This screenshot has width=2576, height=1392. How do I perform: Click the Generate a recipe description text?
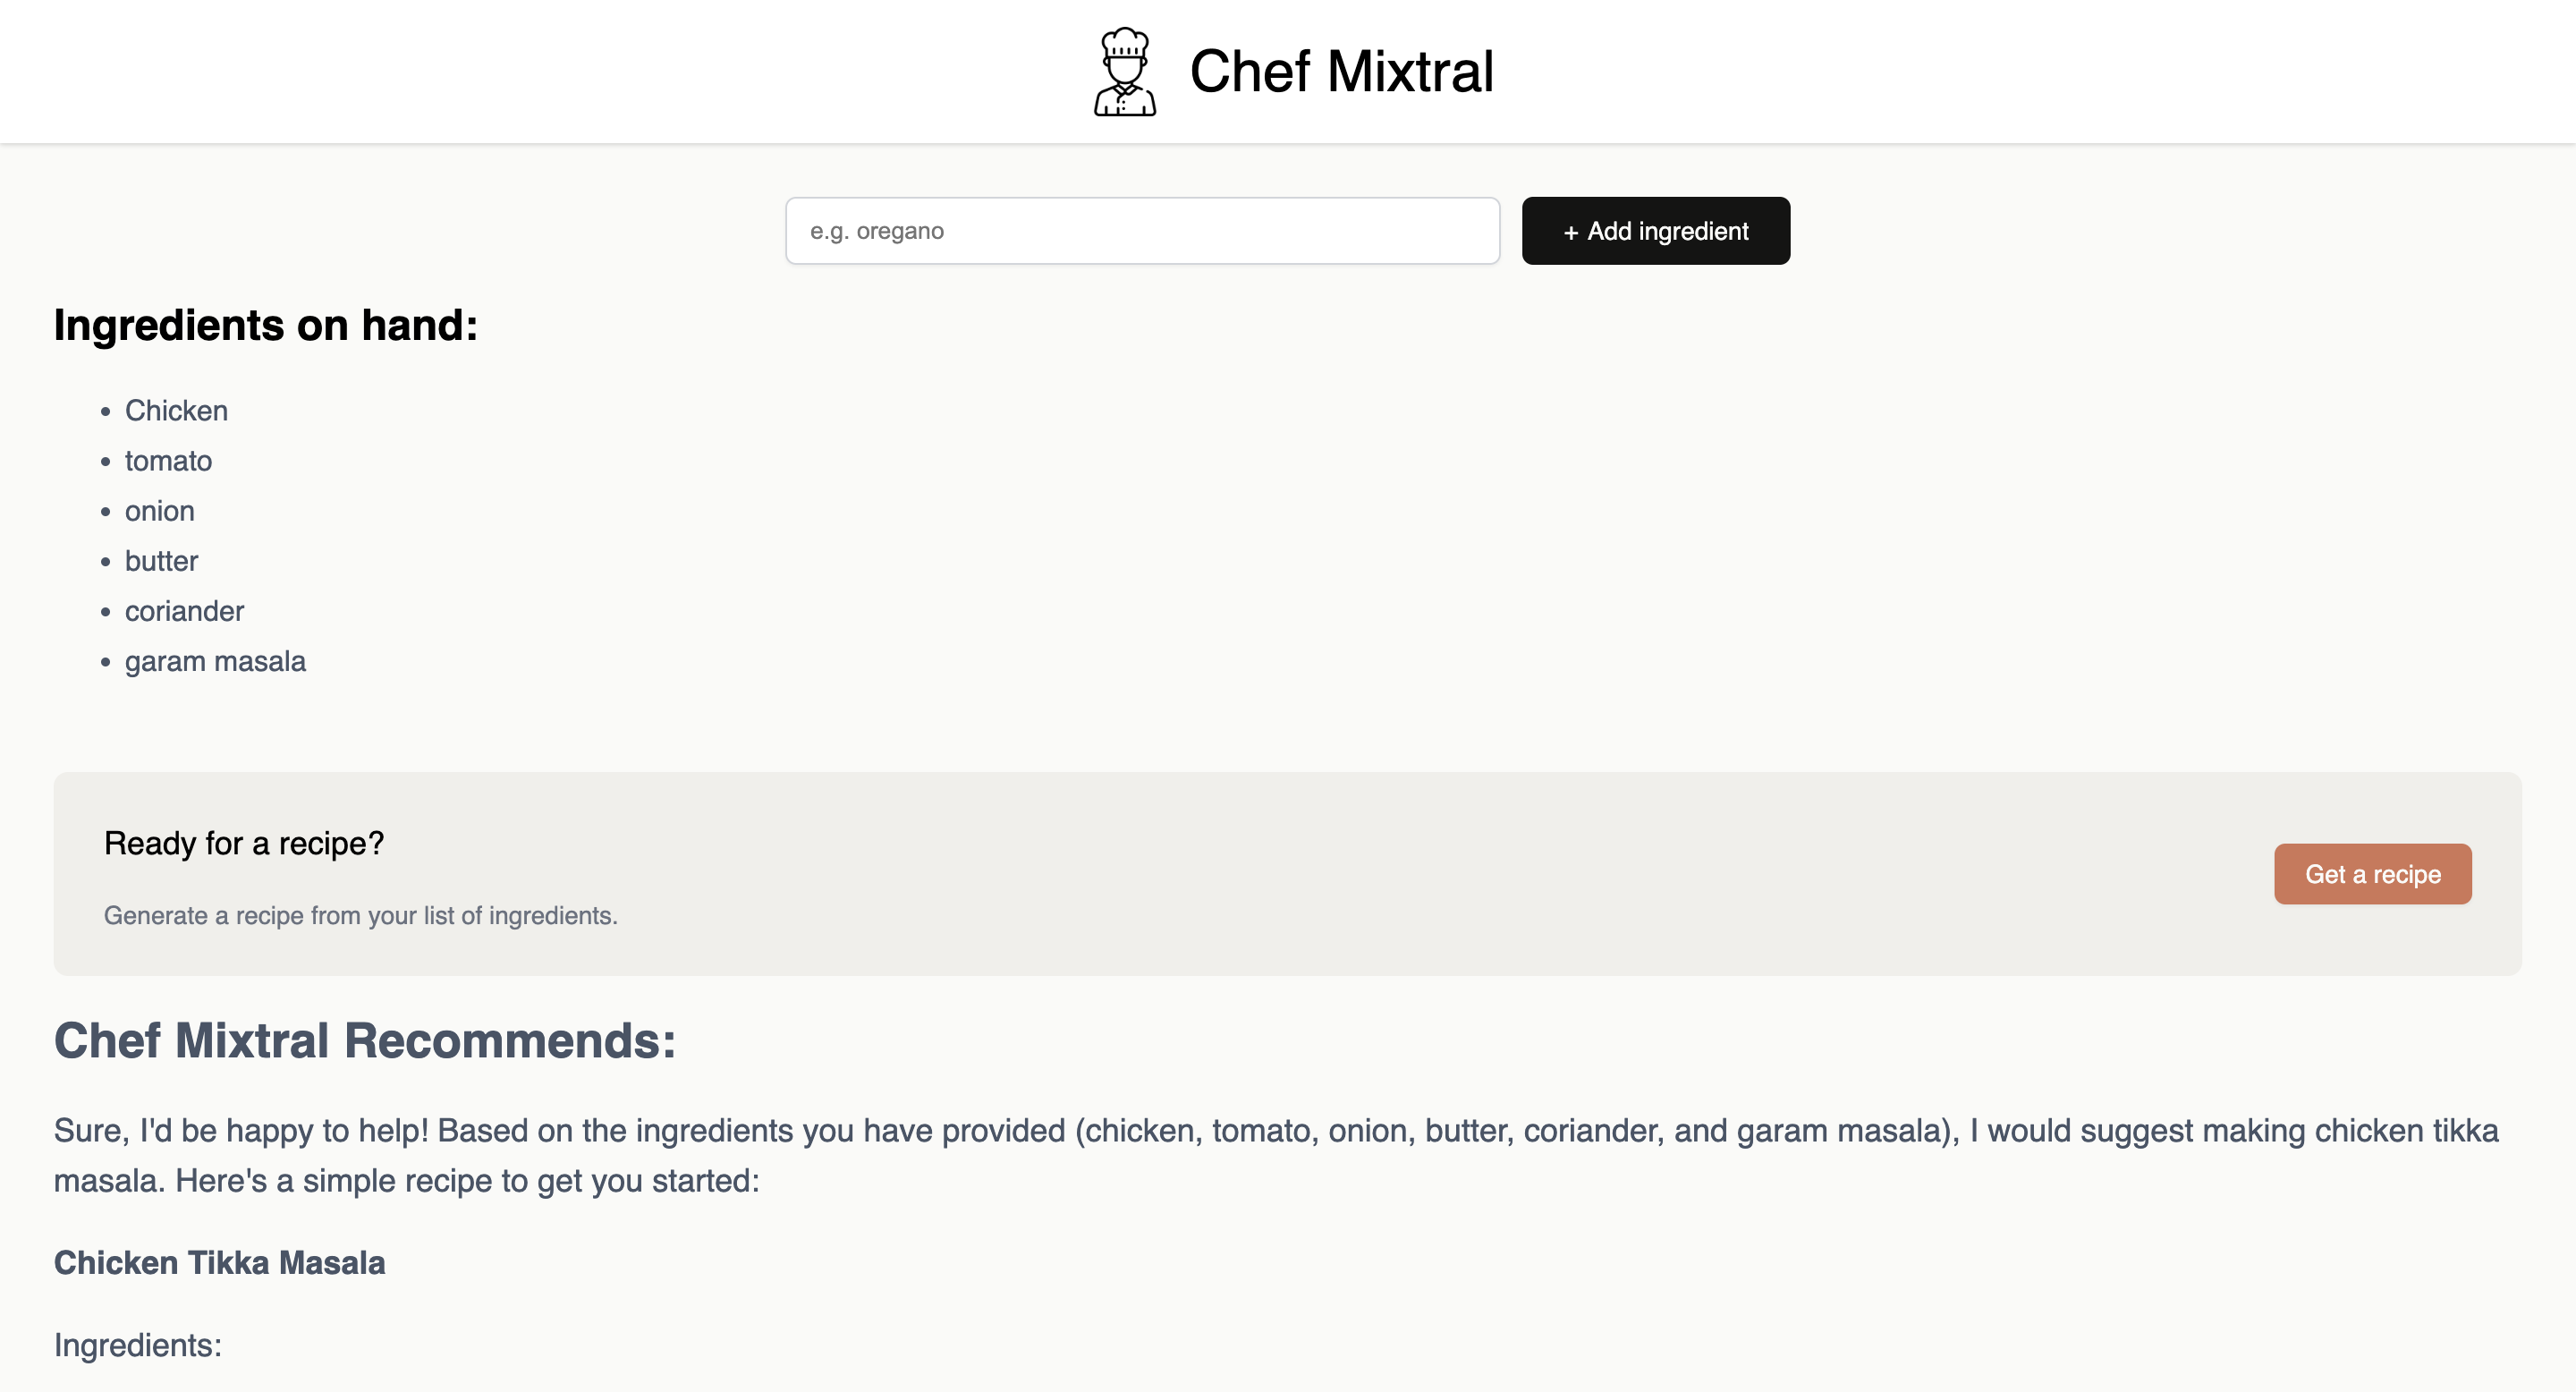tap(361, 914)
